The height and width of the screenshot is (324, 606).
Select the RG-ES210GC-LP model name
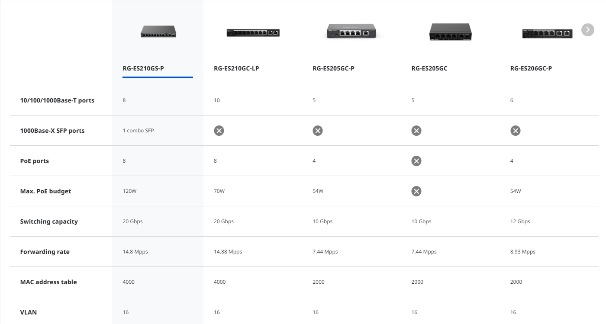point(236,68)
